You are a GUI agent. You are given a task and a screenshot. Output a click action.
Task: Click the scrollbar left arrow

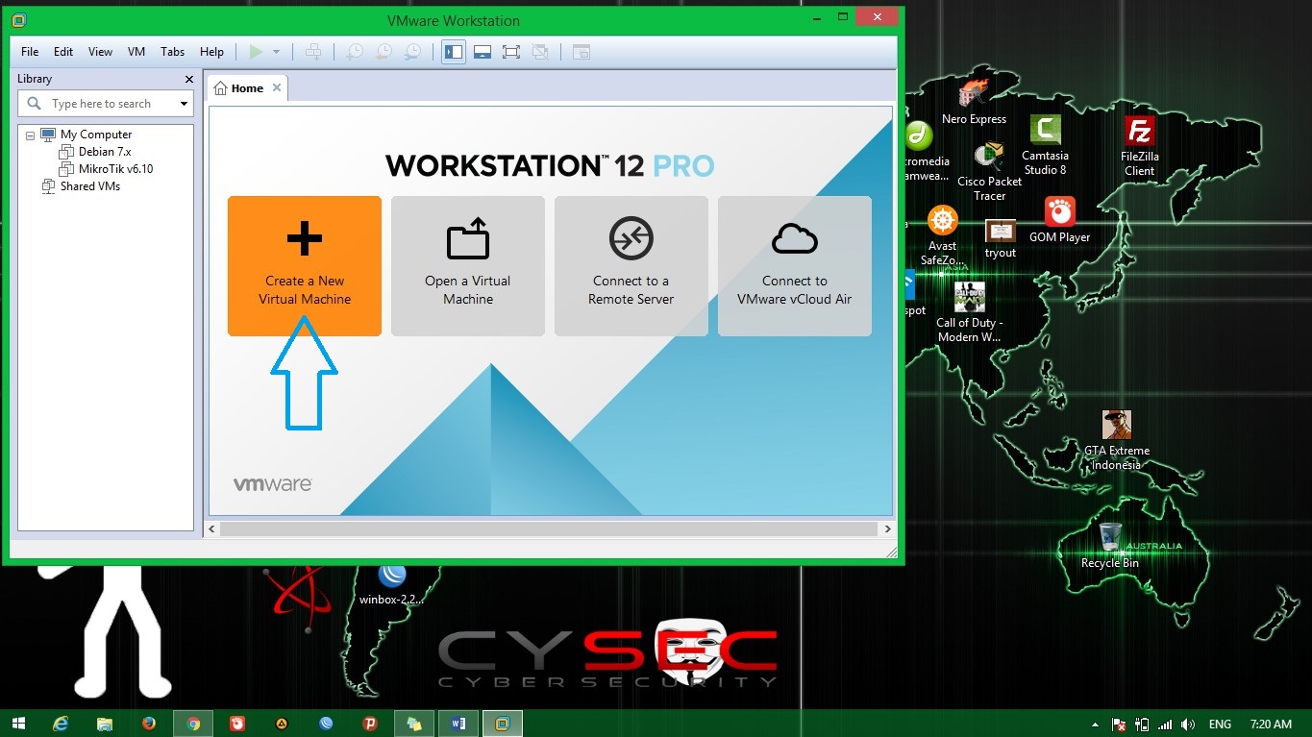213,528
